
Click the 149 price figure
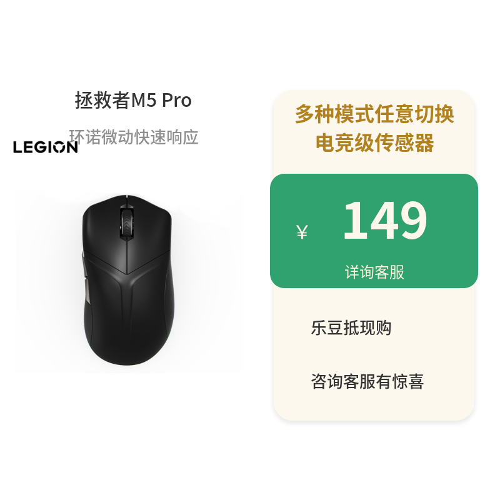click(385, 221)
